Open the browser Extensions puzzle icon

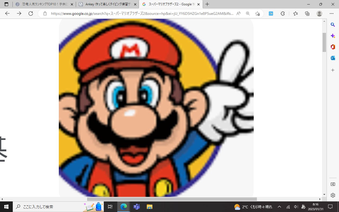tap(283, 14)
